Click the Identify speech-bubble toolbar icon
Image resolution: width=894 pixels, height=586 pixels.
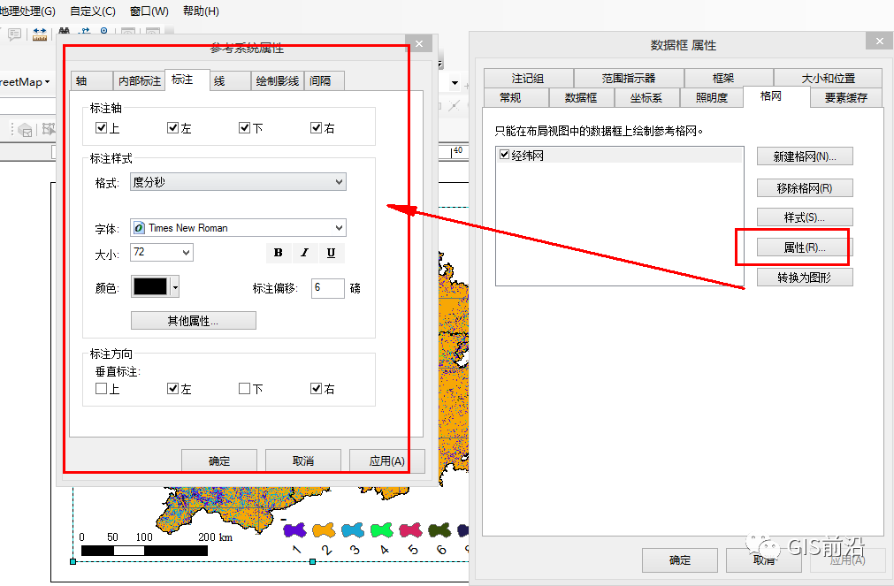coord(13,34)
